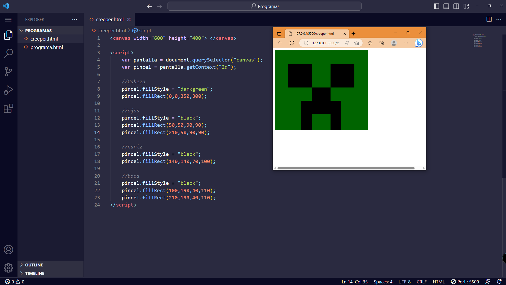Image resolution: width=506 pixels, height=285 pixels.
Task: Close the creeper.html editor tab
Action: click(129, 20)
